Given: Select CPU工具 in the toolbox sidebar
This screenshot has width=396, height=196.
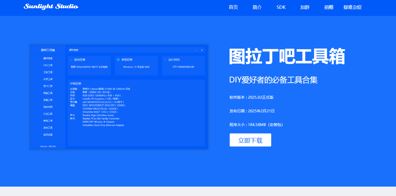Looking at the screenshot, I should (x=48, y=65).
